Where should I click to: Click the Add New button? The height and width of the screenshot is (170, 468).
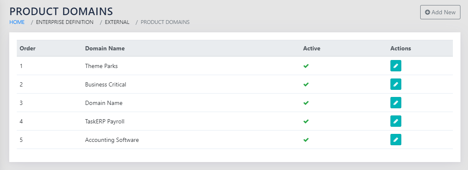(x=440, y=12)
